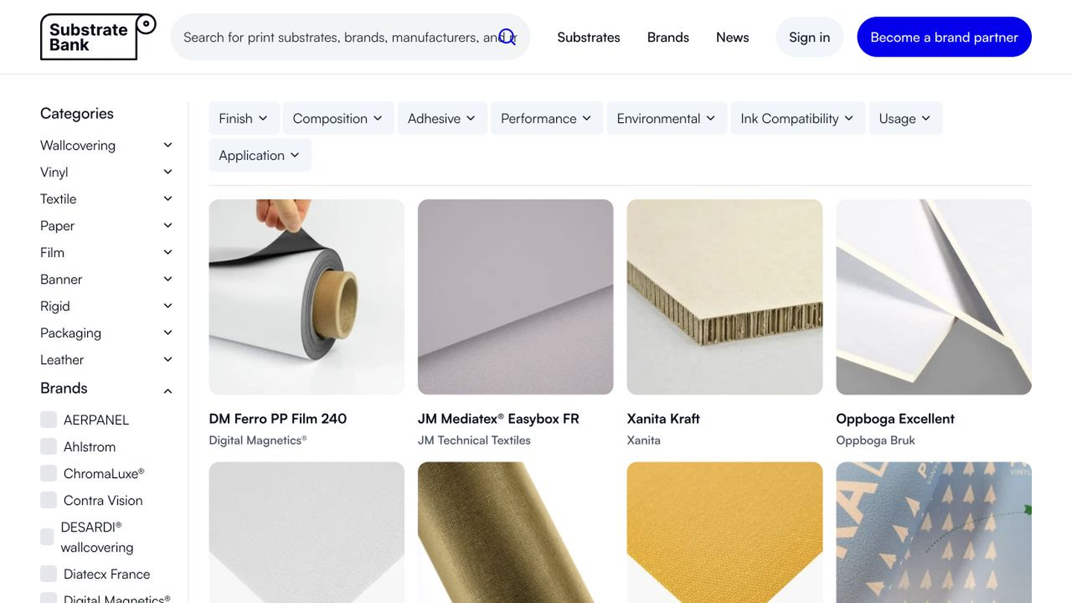Click the DM Ferro PP Film 240 title
Image resolution: width=1072 pixels, height=603 pixels.
click(278, 418)
